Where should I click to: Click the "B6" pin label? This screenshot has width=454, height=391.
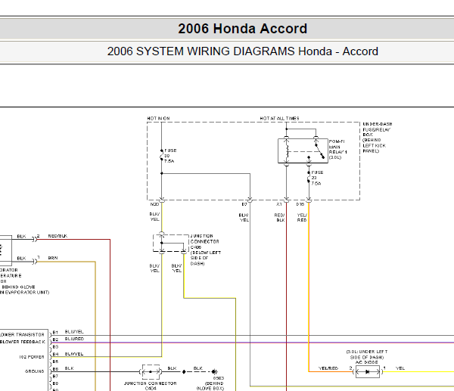(x=55, y=369)
